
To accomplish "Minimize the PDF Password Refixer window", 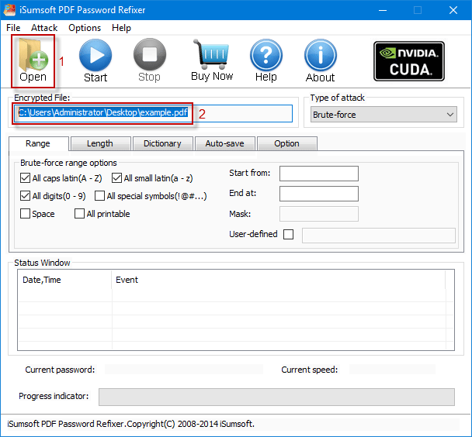I will (383, 10).
